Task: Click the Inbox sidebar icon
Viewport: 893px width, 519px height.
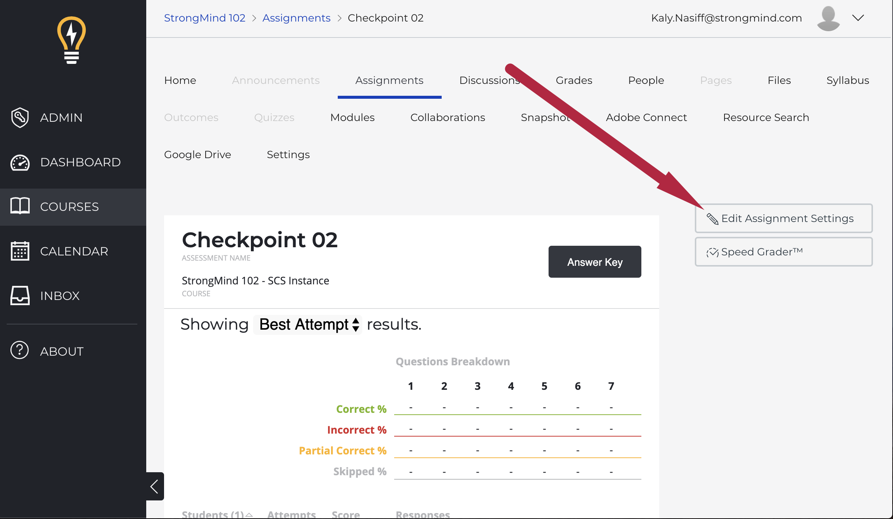Action: click(x=21, y=296)
